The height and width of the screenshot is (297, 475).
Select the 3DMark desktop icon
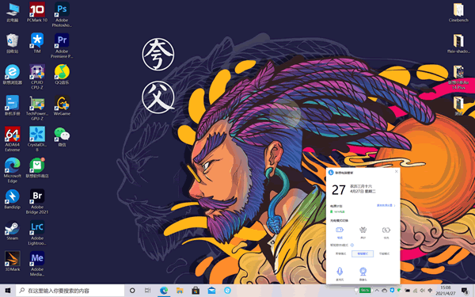13,261
